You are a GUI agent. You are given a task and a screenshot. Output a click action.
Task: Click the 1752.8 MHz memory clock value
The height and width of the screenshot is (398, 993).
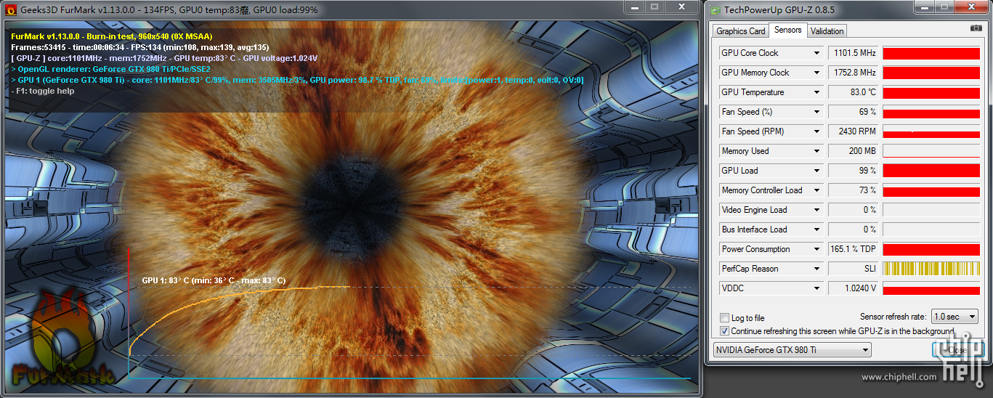(854, 73)
